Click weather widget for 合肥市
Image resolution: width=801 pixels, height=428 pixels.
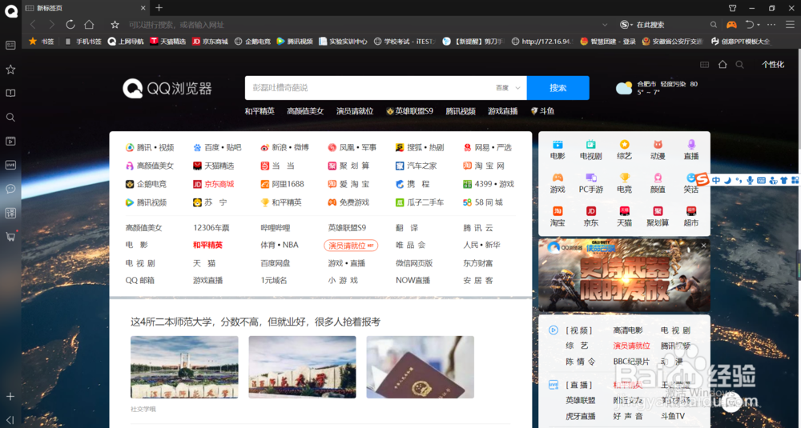[657, 88]
